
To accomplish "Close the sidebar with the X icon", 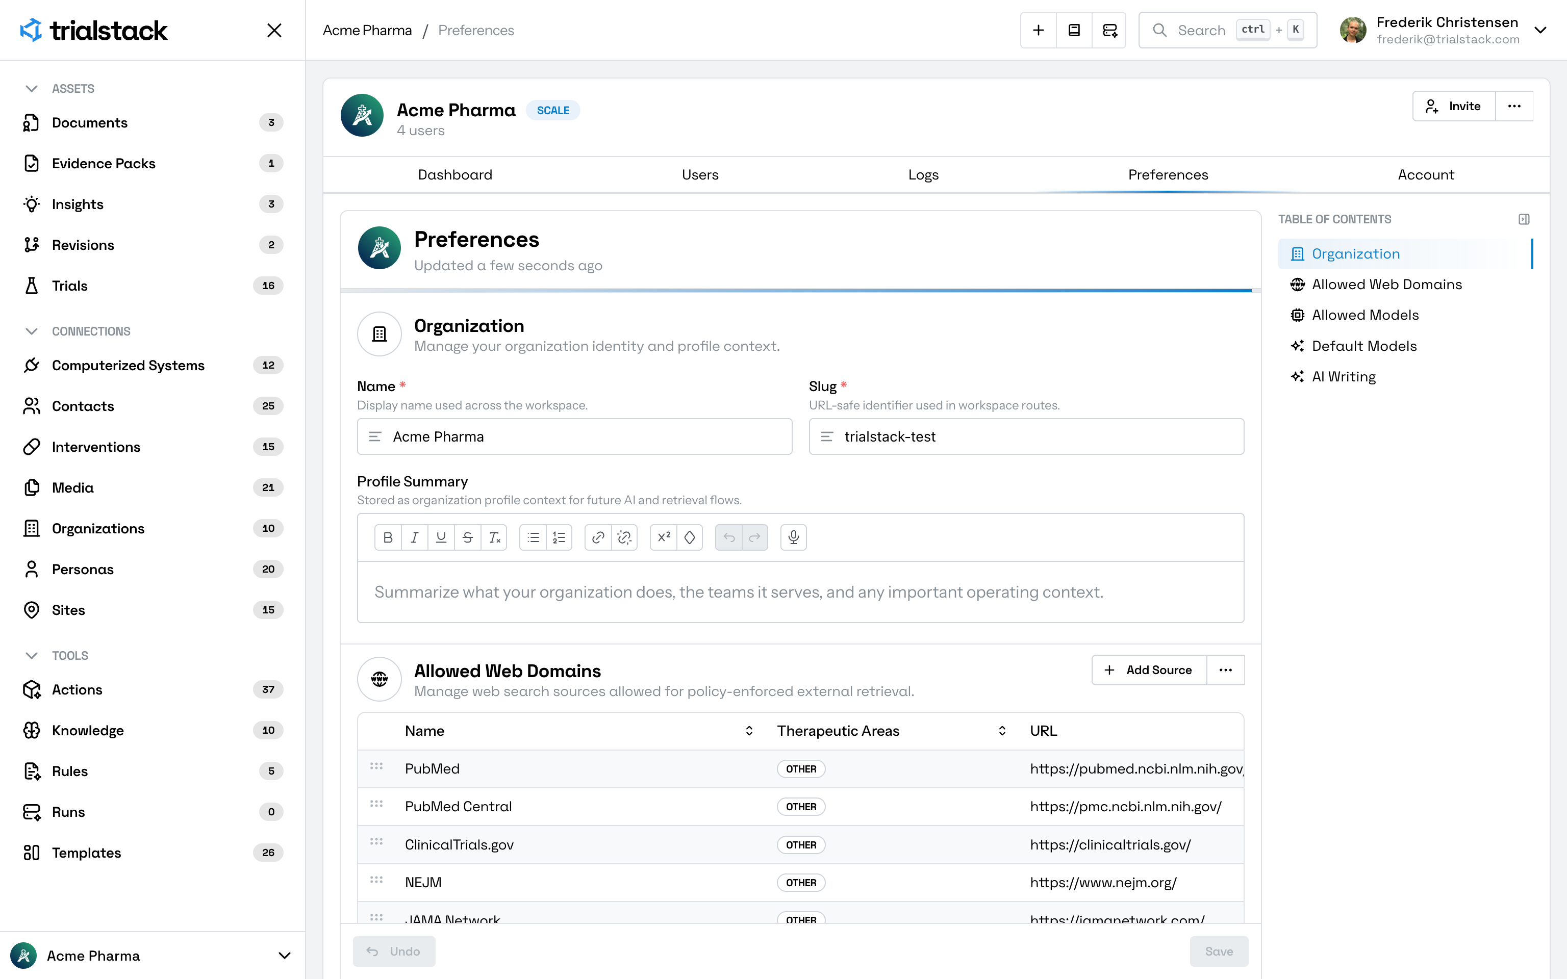I will click(274, 31).
